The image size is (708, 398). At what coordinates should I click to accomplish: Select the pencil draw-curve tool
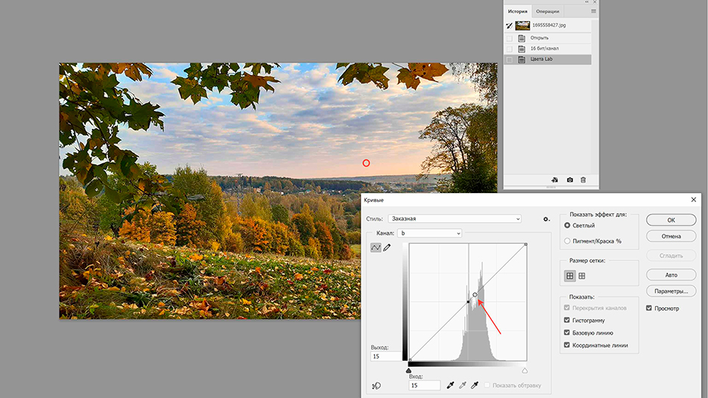click(x=387, y=247)
